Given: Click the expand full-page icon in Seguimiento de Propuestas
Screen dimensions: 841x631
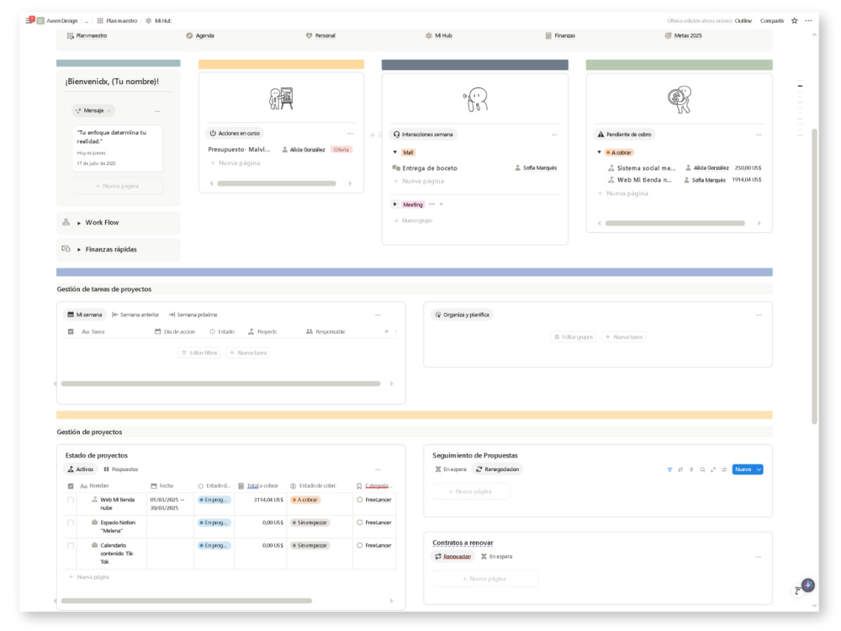Looking at the screenshot, I should click(x=713, y=469).
